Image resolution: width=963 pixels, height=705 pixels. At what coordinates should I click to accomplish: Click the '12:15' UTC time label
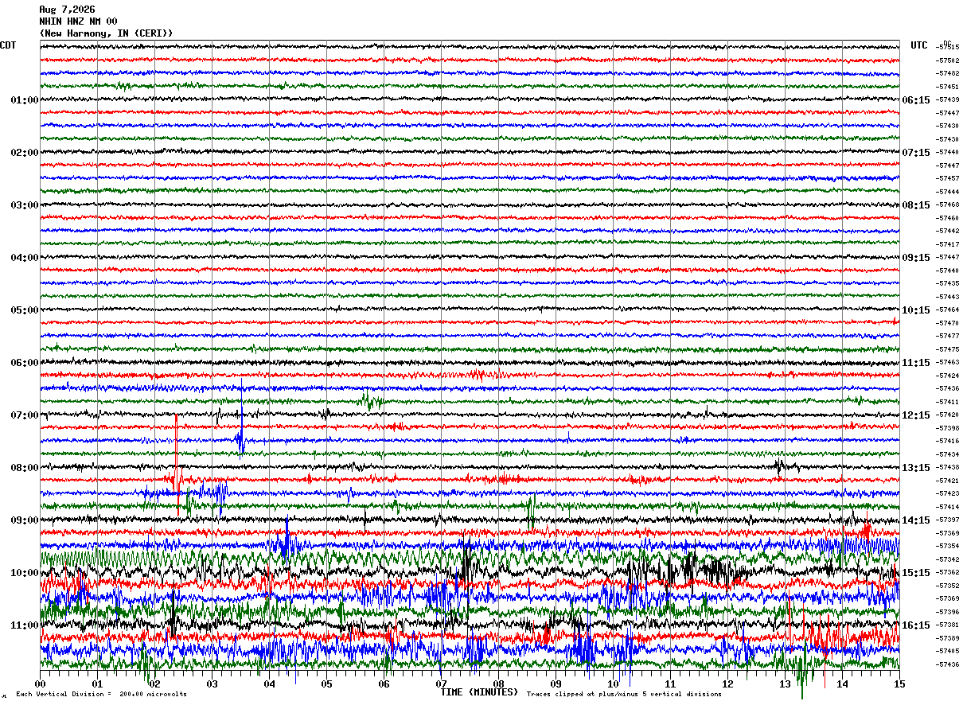click(916, 415)
